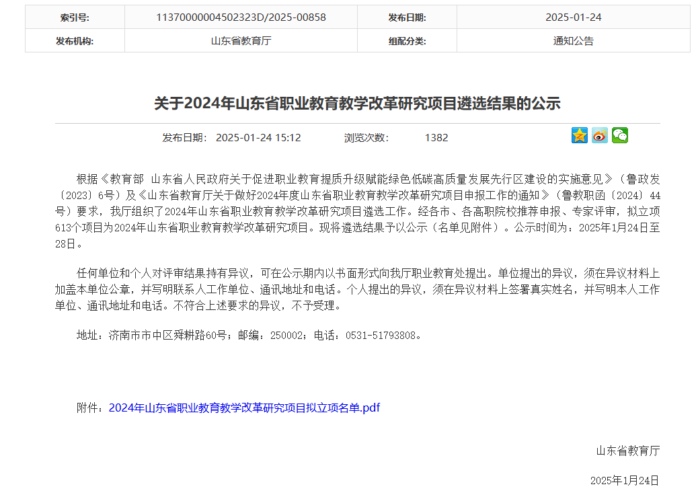Click the 发布机构 header label
Viewport: 698px width, 497px height.
(75, 41)
